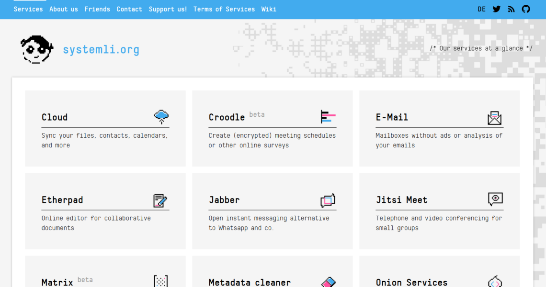
Task: Click the Twitter bird icon
Action: tap(497, 9)
